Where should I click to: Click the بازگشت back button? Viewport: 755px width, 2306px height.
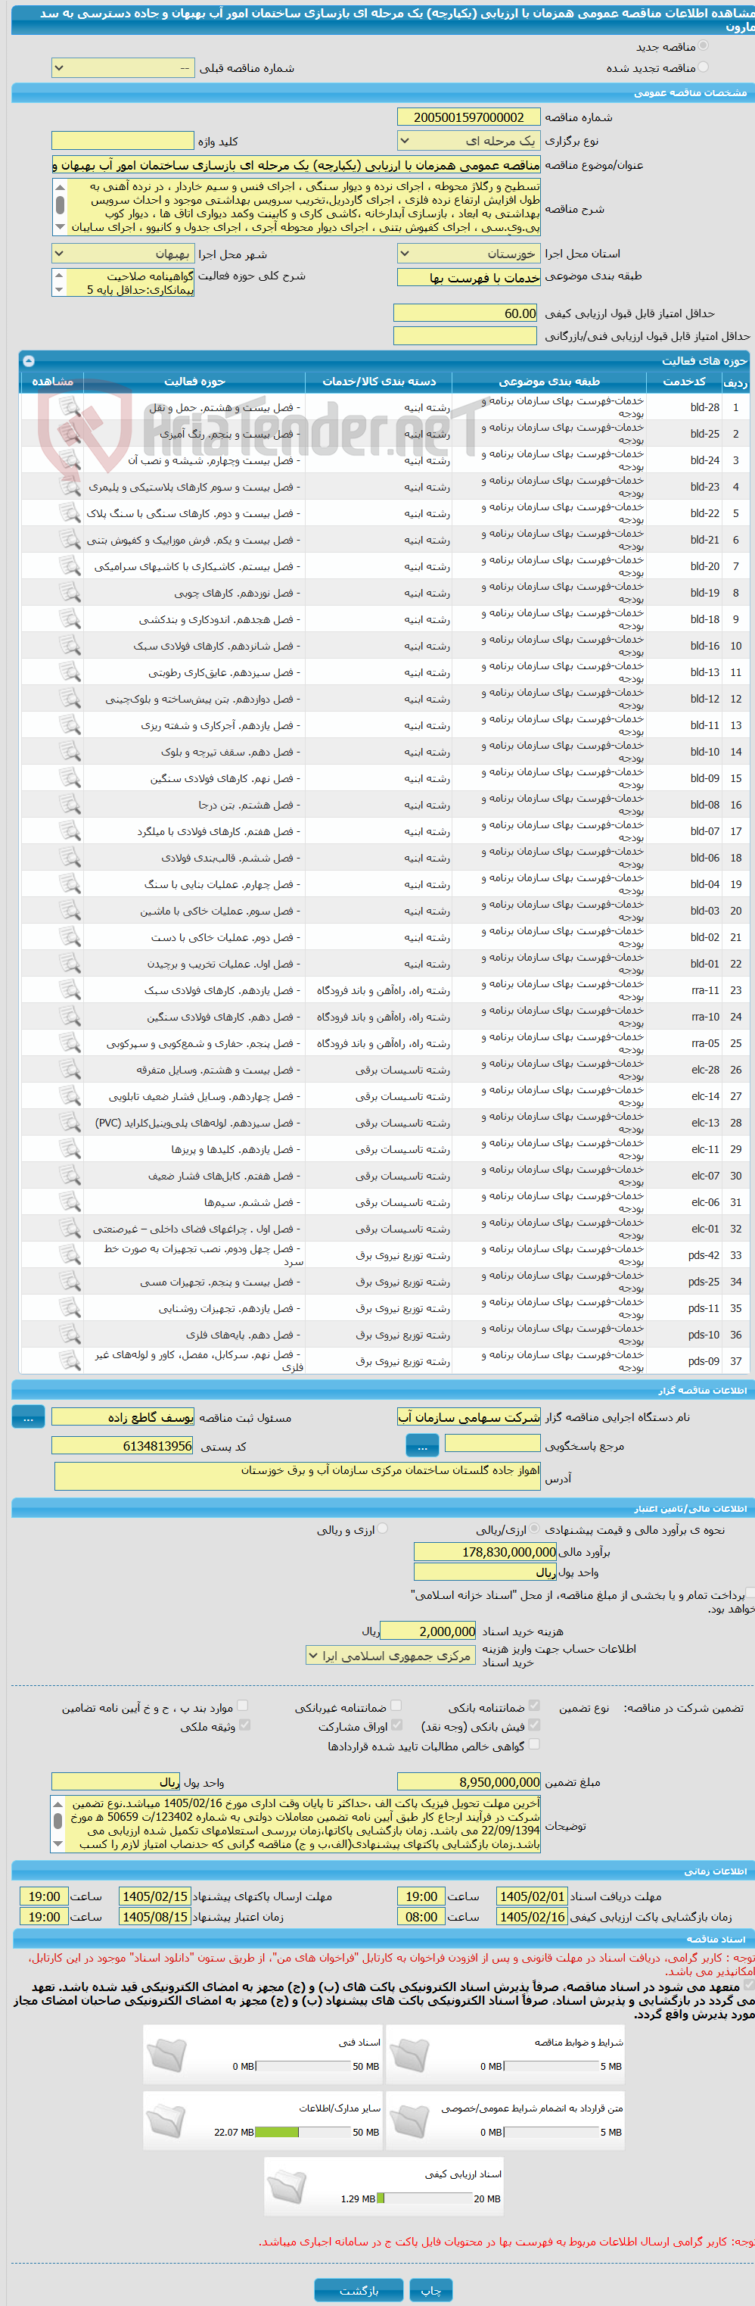pyautogui.click(x=359, y=2290)
